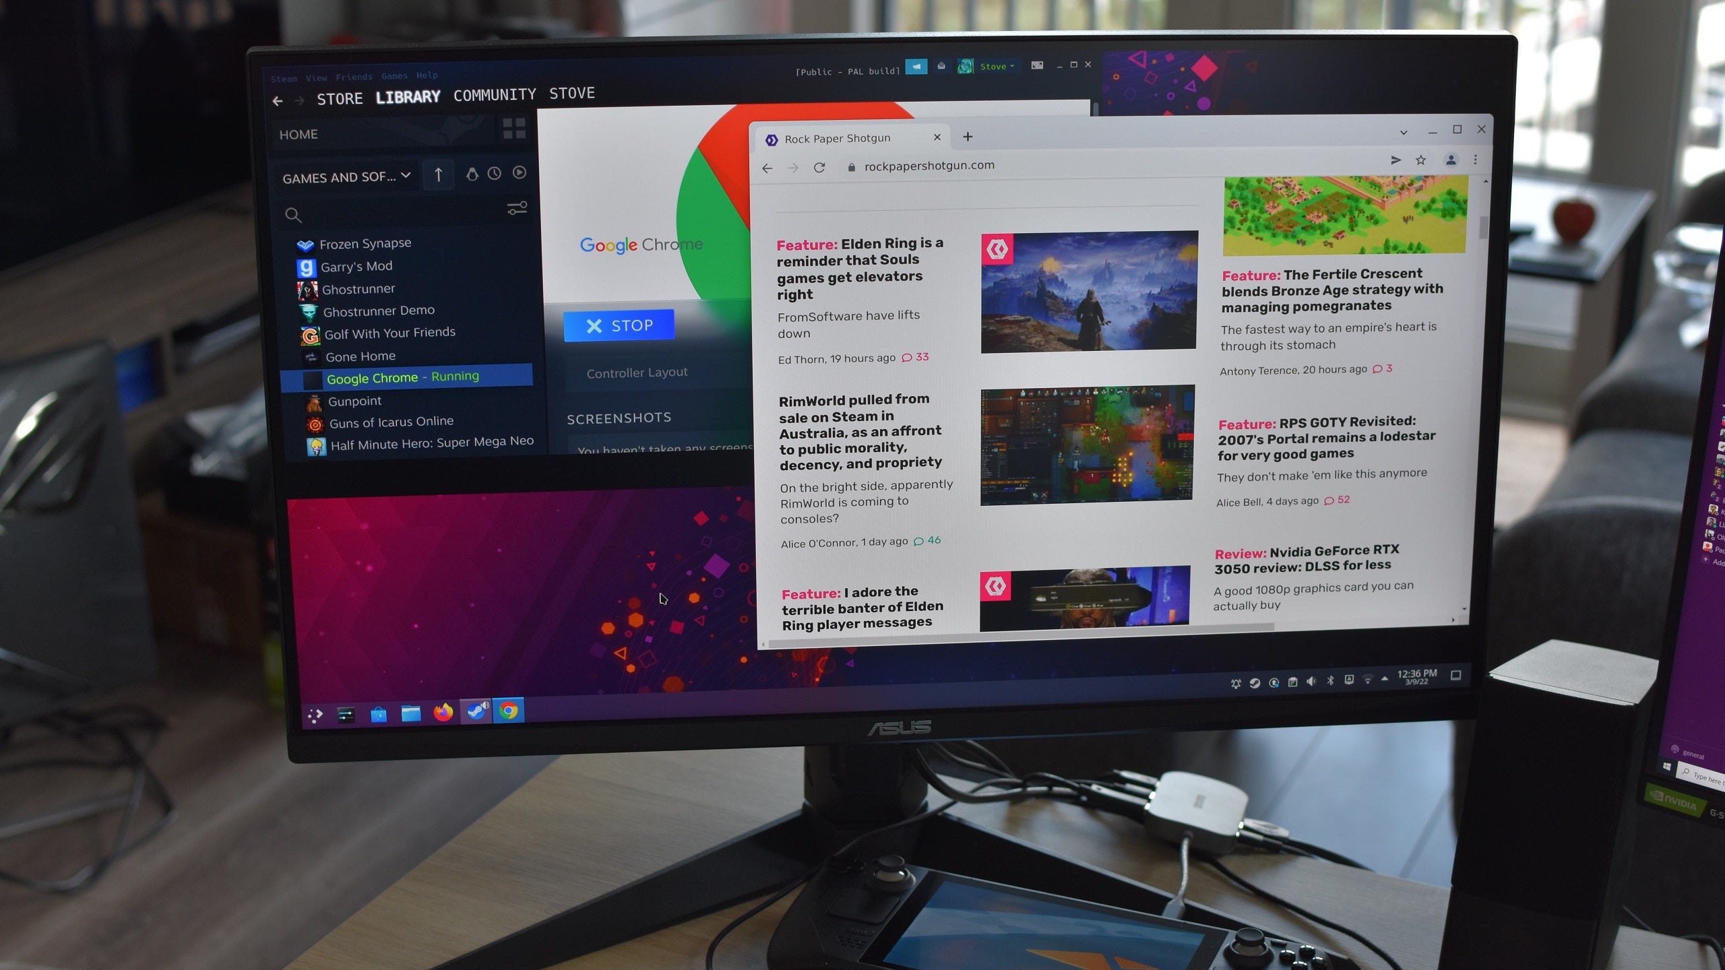Click the Steam clock/recent activity icon
Image resolution: width=1725 pixels, height=970 pixels.
point(495,175)
